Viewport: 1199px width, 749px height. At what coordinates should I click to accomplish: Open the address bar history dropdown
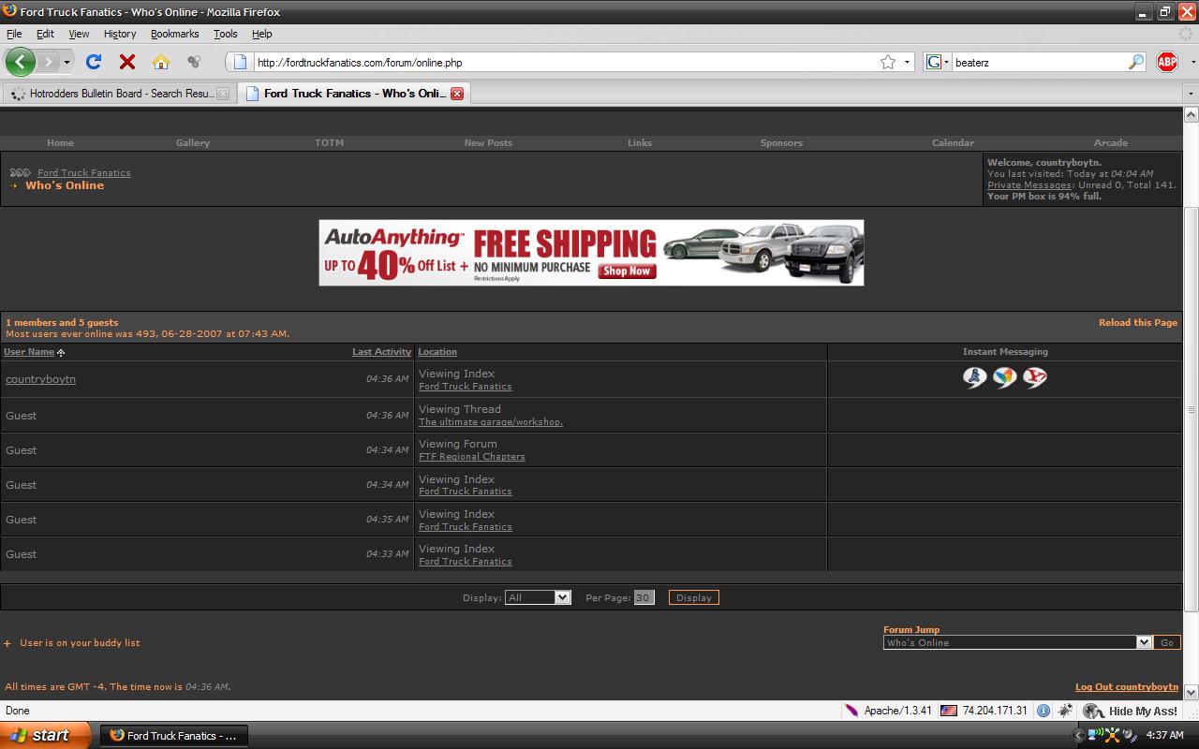(x=908, y=63)
